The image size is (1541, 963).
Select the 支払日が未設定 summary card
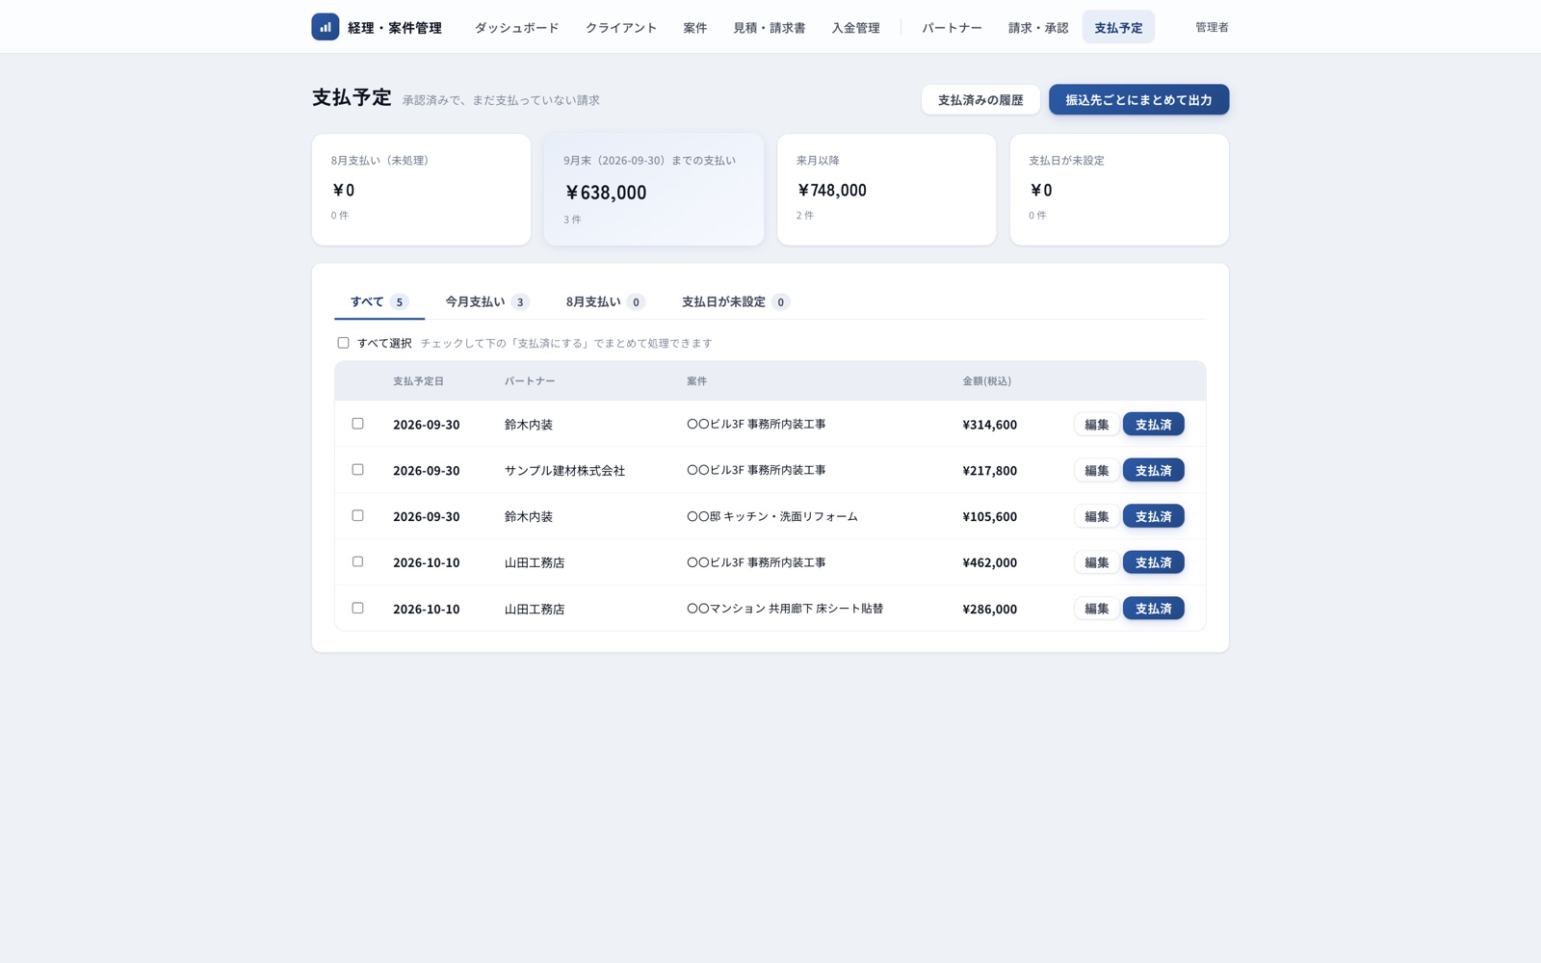pos(1119,190)
